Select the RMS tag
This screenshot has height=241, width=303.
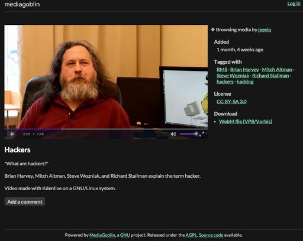point(222,70)
